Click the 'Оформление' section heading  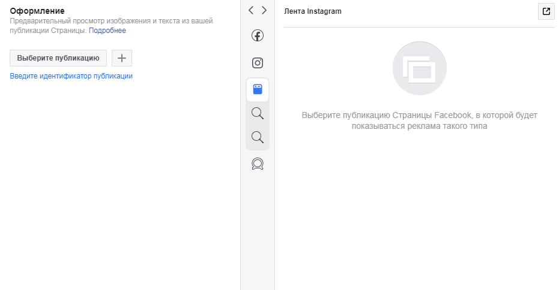point(37,11)
